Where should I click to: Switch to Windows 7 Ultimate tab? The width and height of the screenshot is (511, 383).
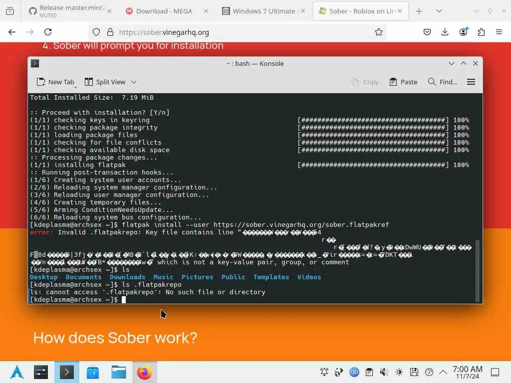[263, 11]
